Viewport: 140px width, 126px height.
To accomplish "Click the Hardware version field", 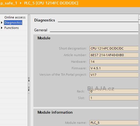I will (114, 62).
